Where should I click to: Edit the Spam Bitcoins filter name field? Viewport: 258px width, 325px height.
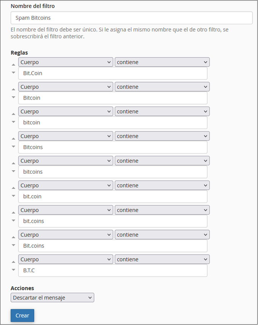[x=132, y=18]
